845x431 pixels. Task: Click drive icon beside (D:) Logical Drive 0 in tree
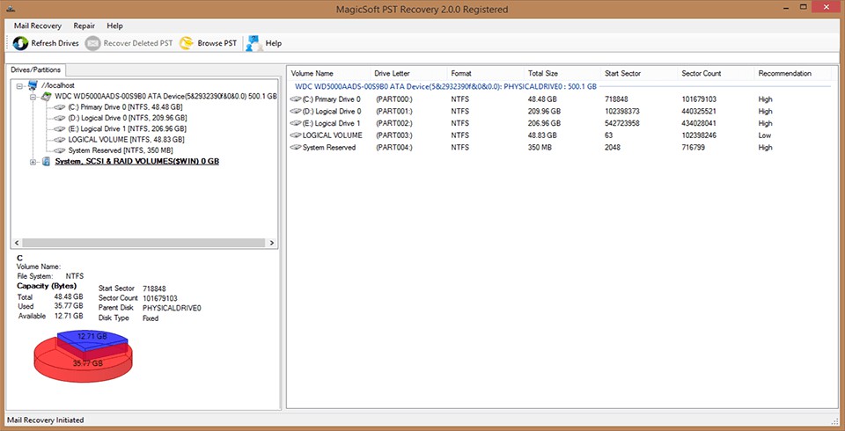coord(59,119)
